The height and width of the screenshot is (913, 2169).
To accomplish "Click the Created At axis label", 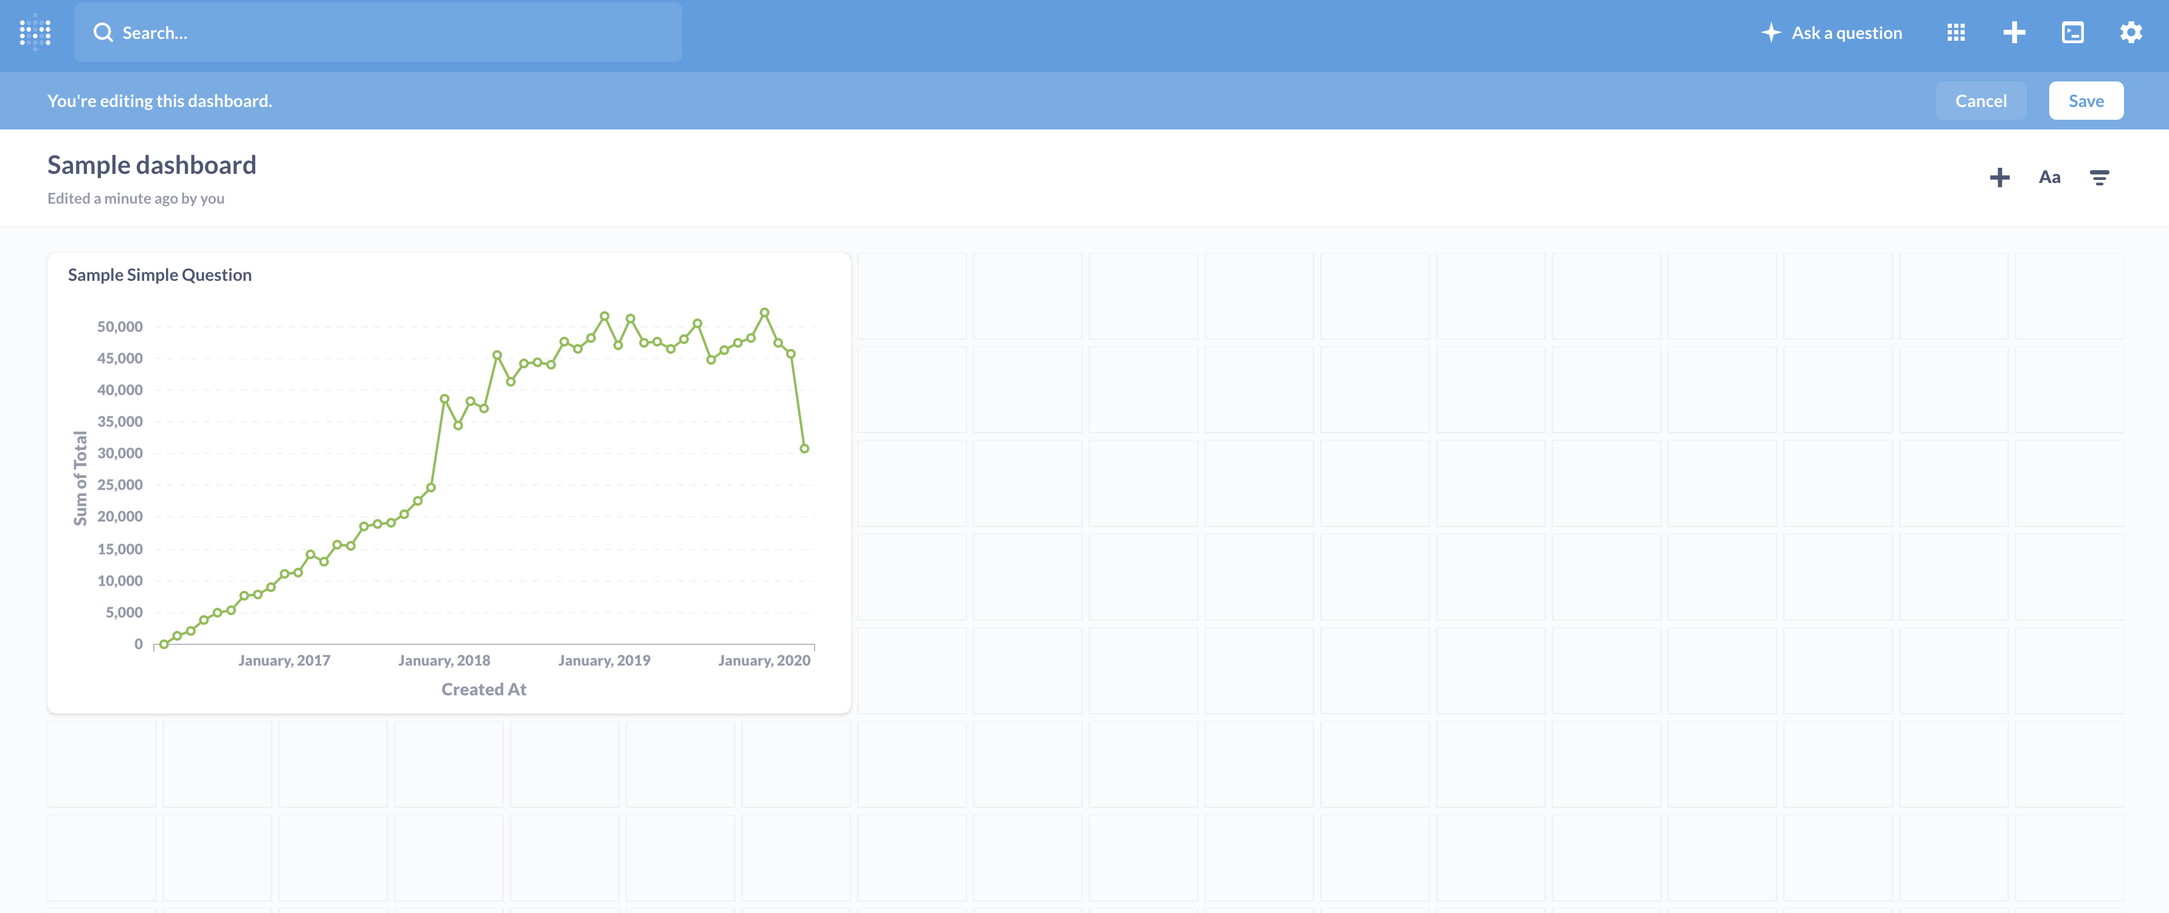I will coord(483,689).
